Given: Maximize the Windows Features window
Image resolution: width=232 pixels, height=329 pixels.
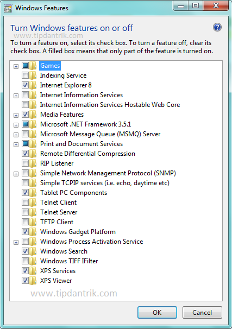Looking at the screenshot, I should coord(196,5).
